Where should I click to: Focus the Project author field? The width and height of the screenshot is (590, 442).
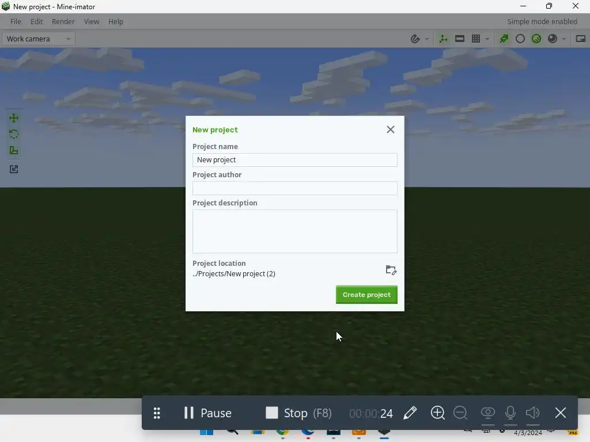pyautogui.click(x=294, y=188)
